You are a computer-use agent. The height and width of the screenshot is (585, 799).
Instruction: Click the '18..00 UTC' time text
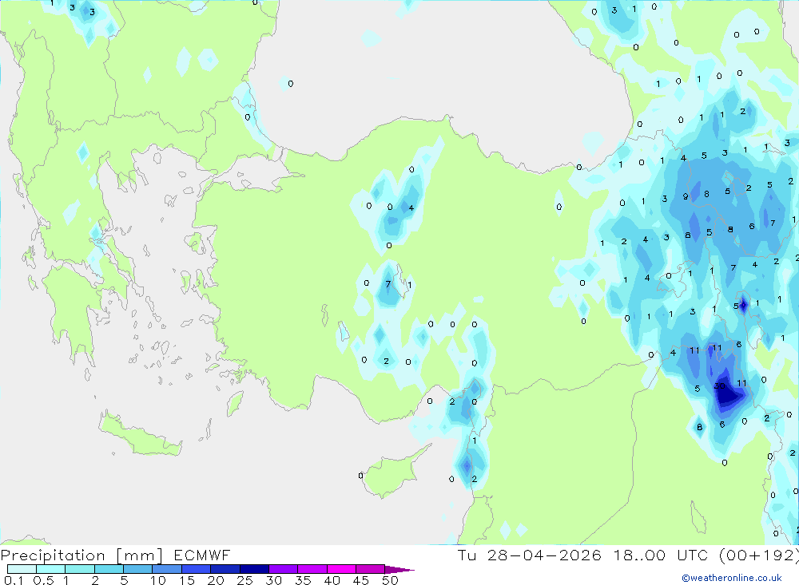pos(661,555)
